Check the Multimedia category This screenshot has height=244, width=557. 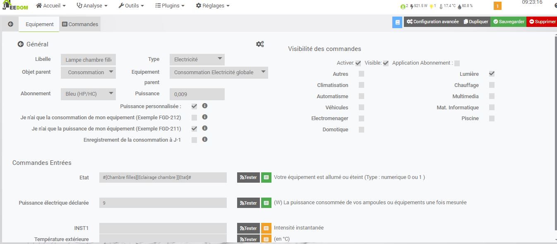pos(492,96)
